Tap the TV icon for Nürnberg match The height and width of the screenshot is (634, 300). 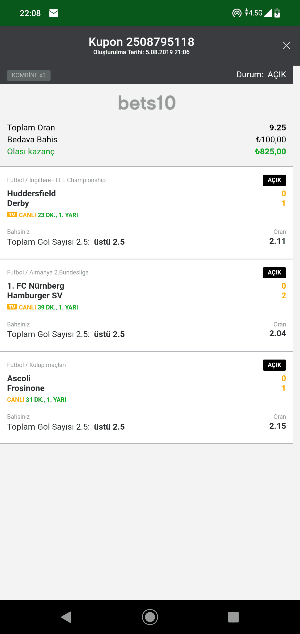pyautogui.click(x=12, y=307)
